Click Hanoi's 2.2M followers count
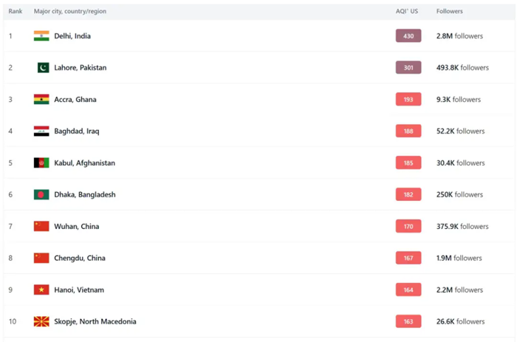The width and height of the screenshot is (517, 342). pyautogui.click(x=459, y=290)
